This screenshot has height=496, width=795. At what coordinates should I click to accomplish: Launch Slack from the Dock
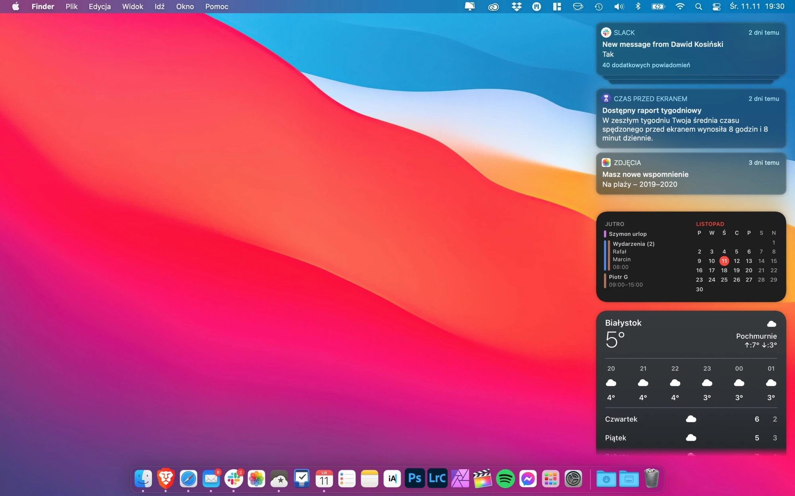pyautogui.click(x=234, y=479)
